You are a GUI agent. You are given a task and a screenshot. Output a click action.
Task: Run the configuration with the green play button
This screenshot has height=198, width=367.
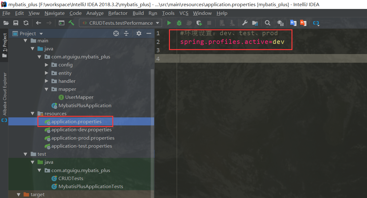tap(169, 23)
